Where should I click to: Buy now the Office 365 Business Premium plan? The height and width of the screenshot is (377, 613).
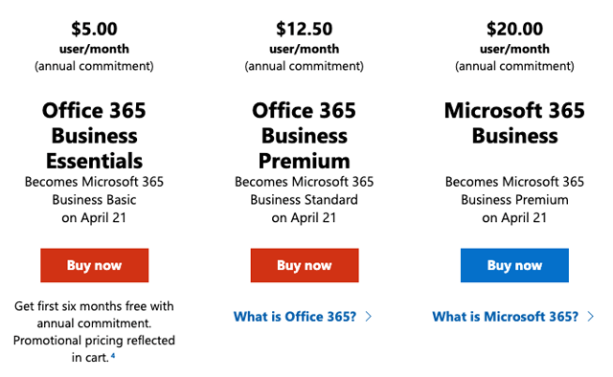coord(305,265)
